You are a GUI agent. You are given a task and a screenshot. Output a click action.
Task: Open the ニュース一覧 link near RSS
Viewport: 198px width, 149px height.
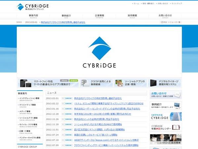[x=174, y=22]
